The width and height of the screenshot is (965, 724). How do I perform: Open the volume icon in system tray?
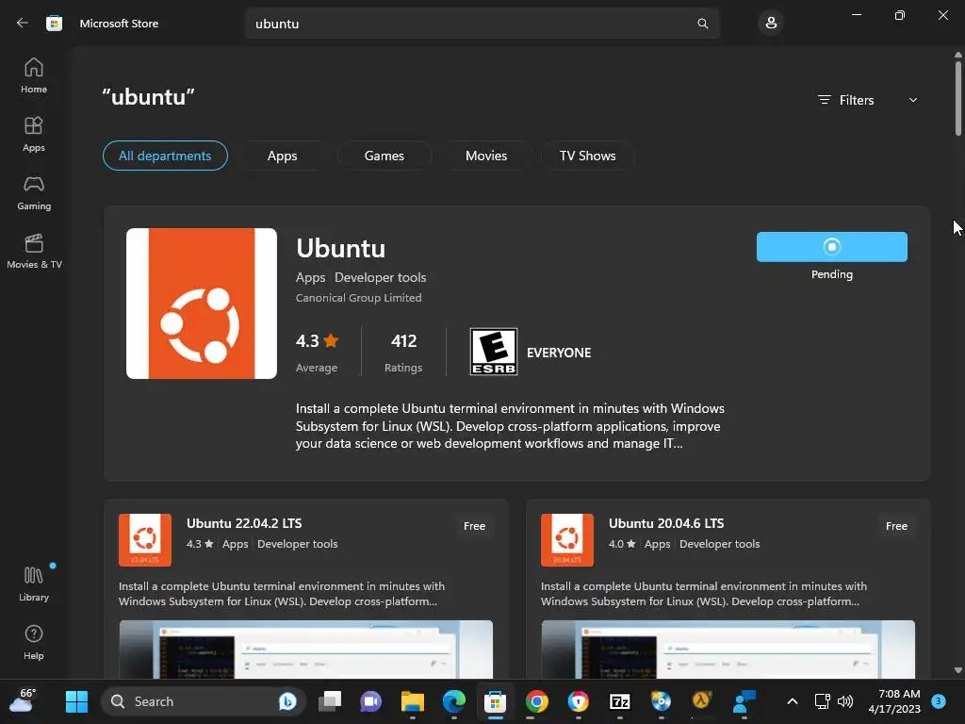tap(845, 701)
